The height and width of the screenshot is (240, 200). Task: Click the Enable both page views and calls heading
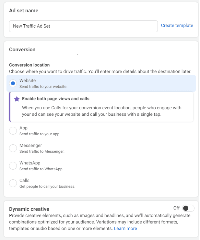click(56, 99)
